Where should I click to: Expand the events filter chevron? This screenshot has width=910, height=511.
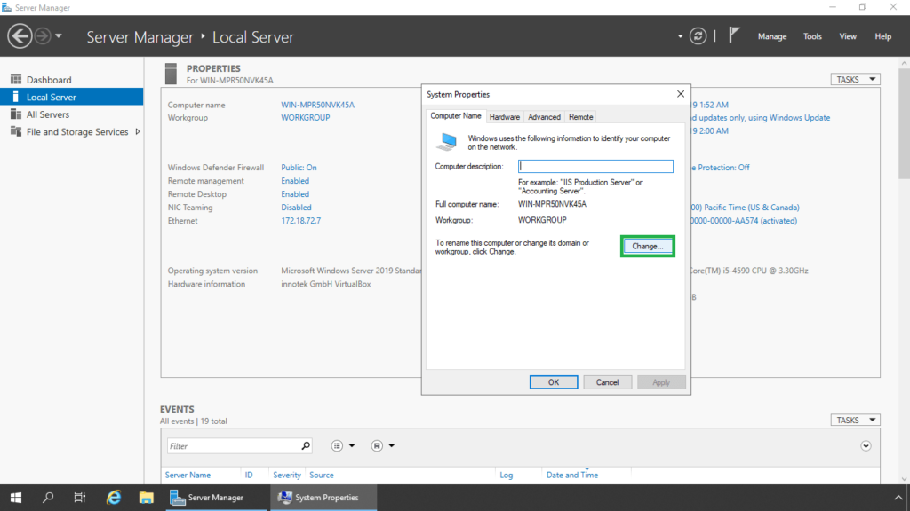pos(866,446)
